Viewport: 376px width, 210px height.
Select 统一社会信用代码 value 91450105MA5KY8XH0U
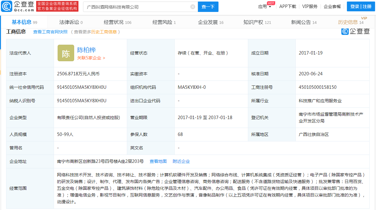(x=82, y=87)
